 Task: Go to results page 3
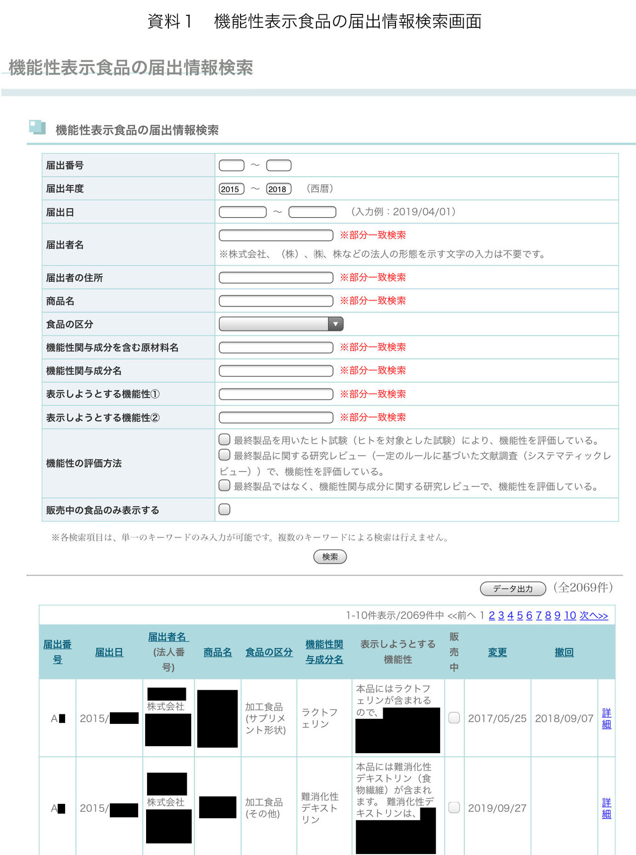501,616
